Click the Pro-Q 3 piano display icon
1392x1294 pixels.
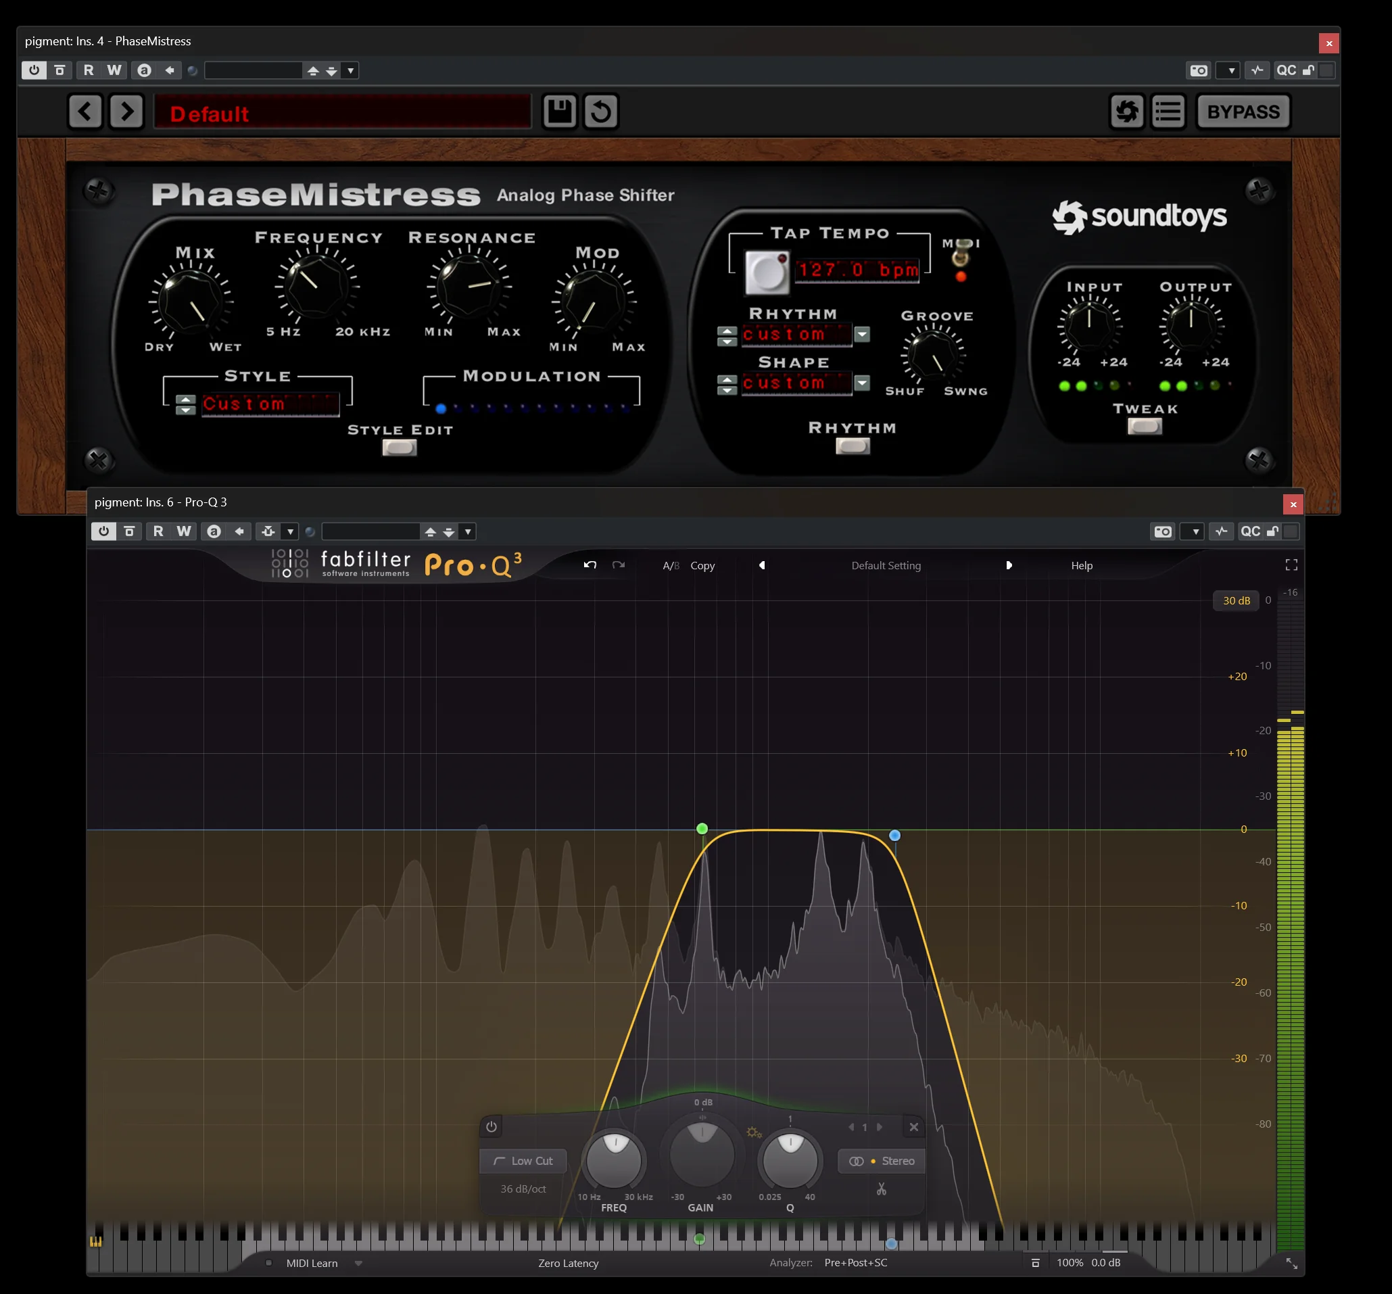[x=96, y=1241]
